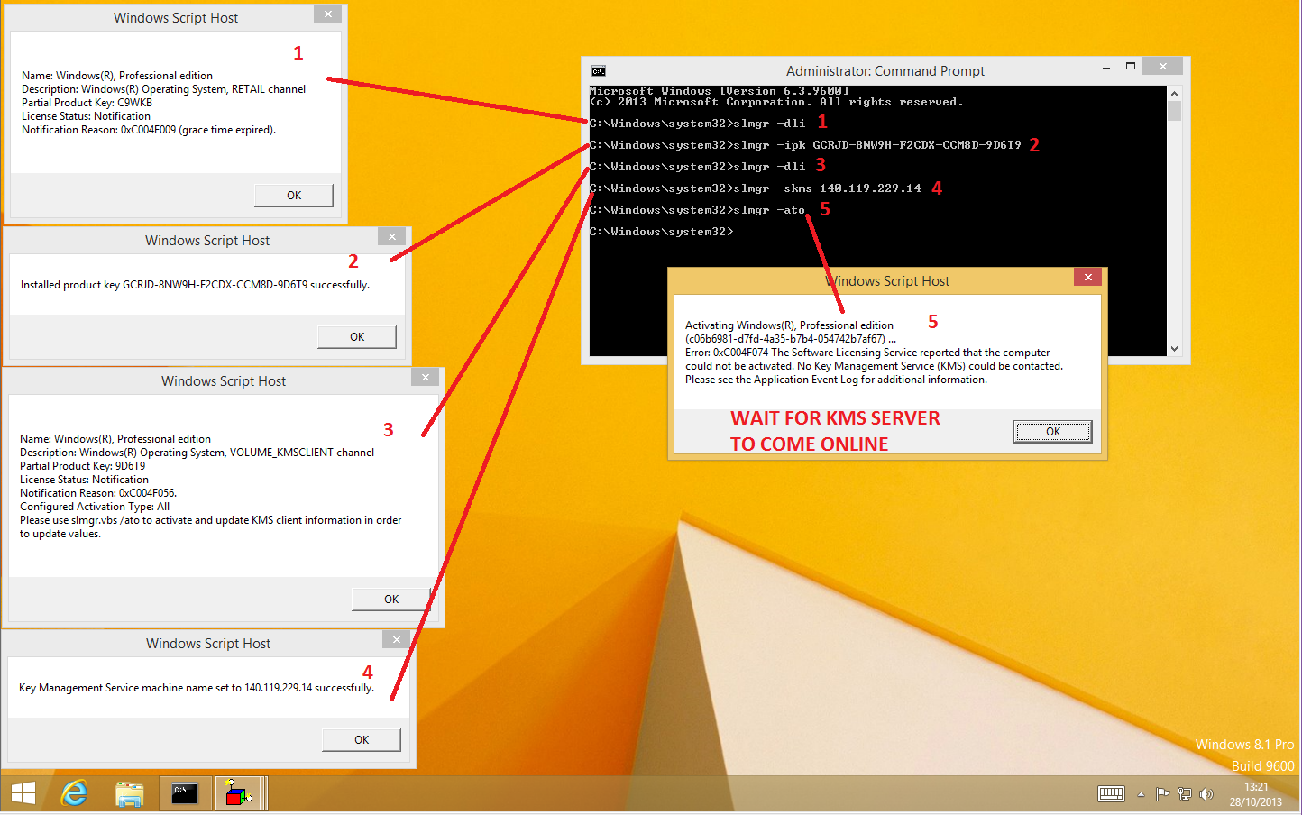The height and width of the screenshot is (815, 1302).
Task: Click 'Configured Activation Type: All' text
Action: click(x=95, y=507)
